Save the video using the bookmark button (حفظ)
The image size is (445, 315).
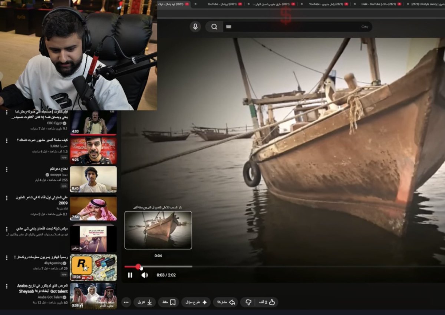(x=169, y=302)
